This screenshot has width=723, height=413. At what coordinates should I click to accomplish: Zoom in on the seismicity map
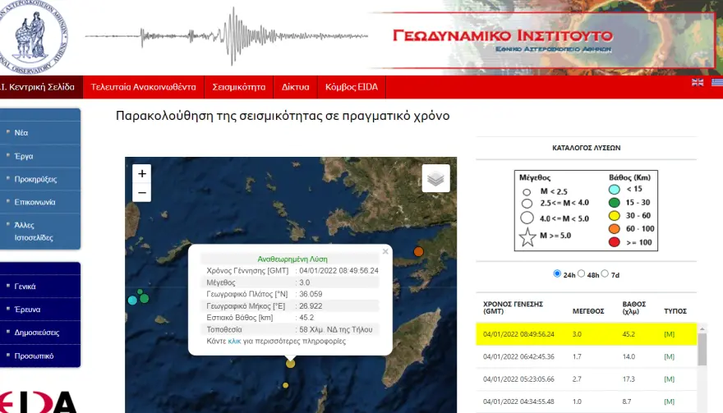coord(142,173)
